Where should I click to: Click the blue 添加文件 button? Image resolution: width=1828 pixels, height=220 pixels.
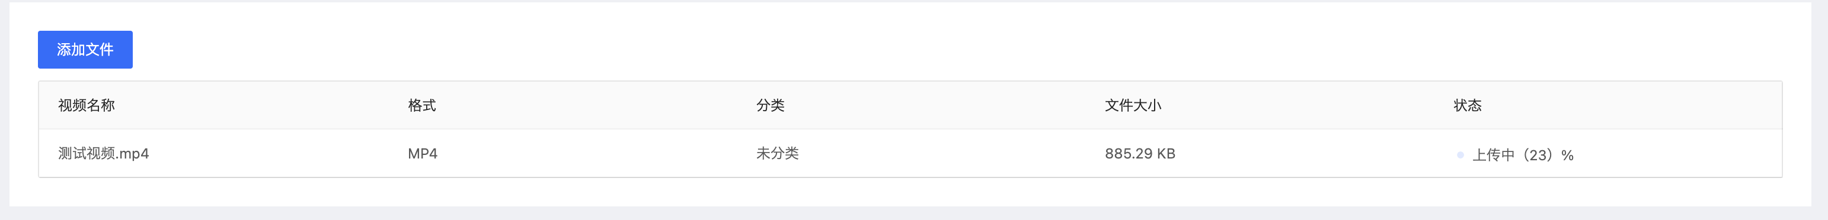[85, 50]
